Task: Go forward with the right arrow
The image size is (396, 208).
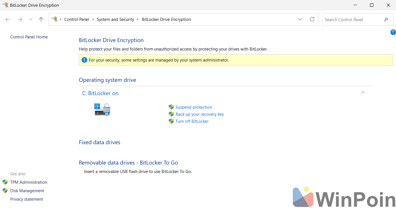Action: click(20, 19)
